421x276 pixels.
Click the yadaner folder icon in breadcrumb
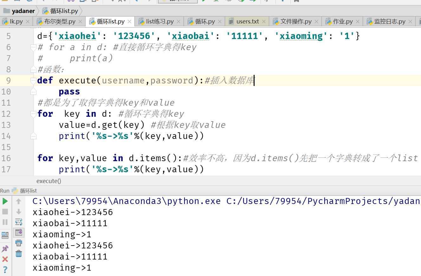point(6,11)
